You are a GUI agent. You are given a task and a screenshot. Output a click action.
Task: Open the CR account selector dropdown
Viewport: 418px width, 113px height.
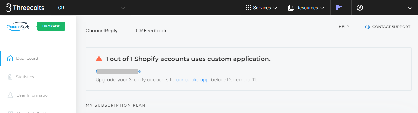point(91,8)
